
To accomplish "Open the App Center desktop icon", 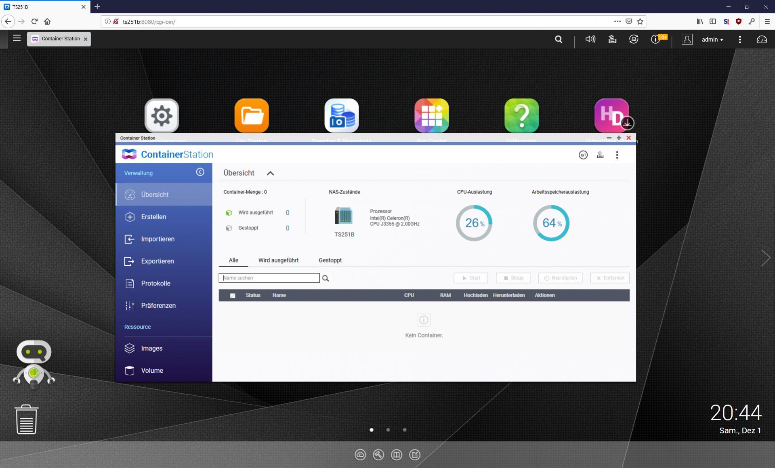I will (432, 115).
